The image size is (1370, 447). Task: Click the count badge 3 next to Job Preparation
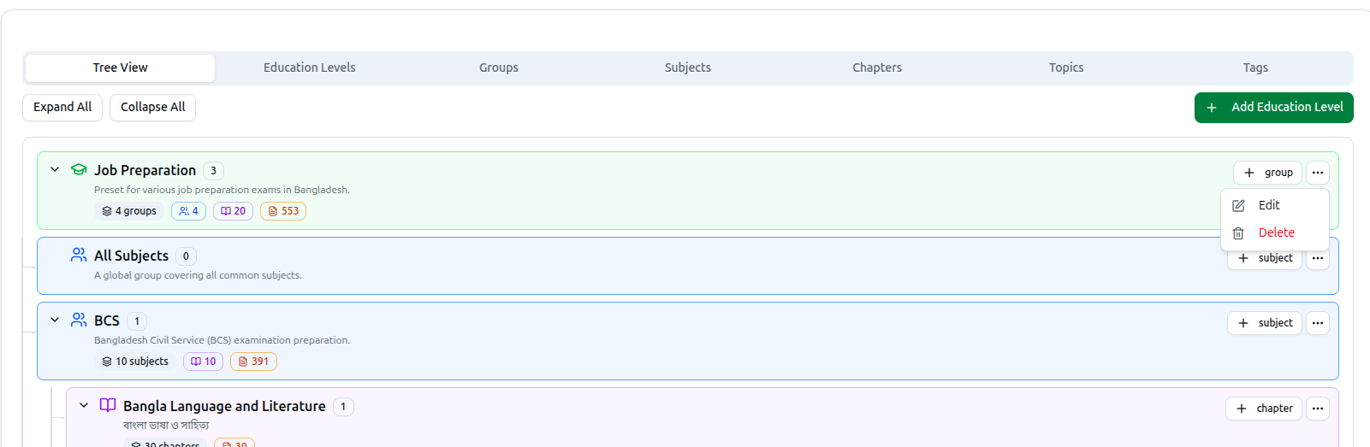213,171
